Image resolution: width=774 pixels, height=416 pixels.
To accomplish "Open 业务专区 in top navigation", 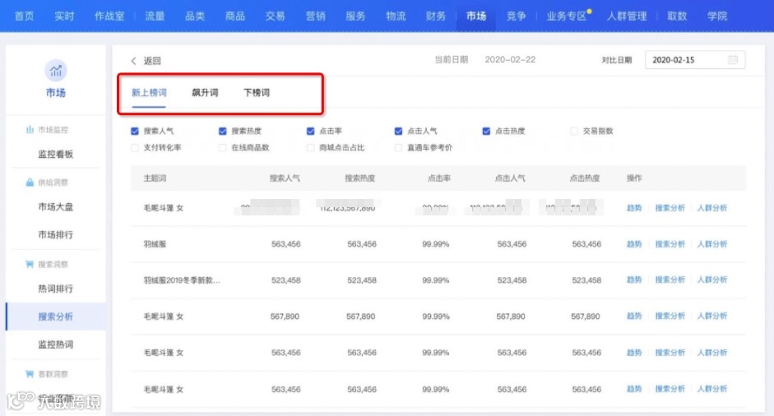I will [x=566, y=16].
